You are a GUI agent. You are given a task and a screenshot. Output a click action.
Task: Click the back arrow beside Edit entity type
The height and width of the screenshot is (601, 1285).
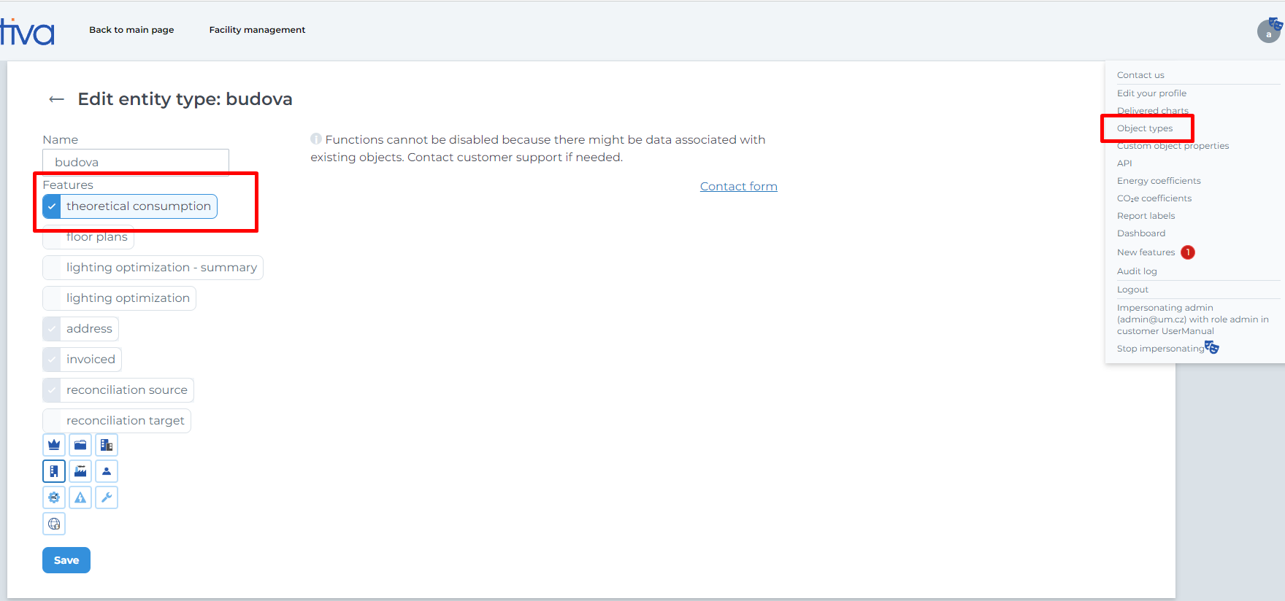[x=56, y=99]
